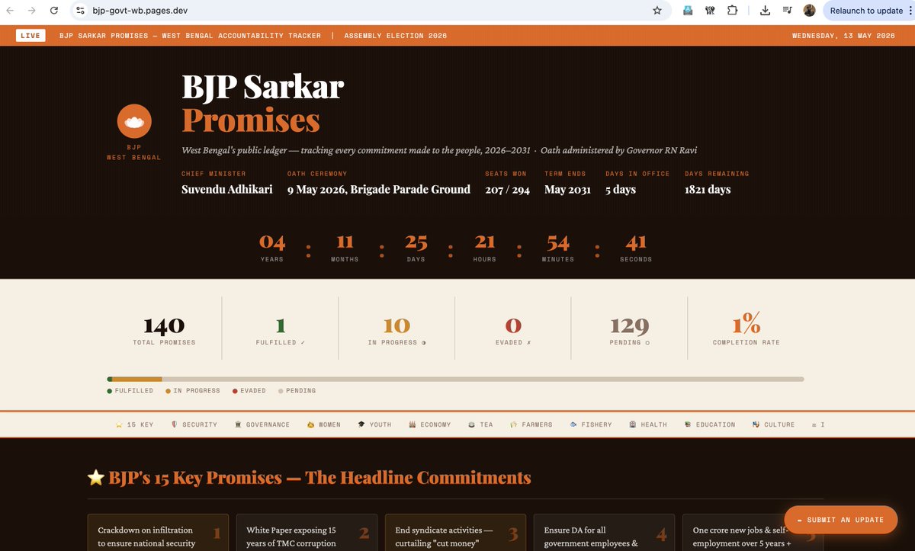Click the 1 Fulfilled stat

281,328
